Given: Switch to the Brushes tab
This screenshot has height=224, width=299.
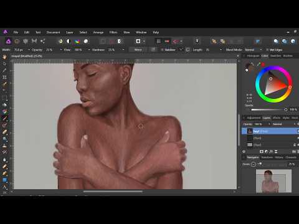Looking at the screenshot, I should (x=288, y=56).
